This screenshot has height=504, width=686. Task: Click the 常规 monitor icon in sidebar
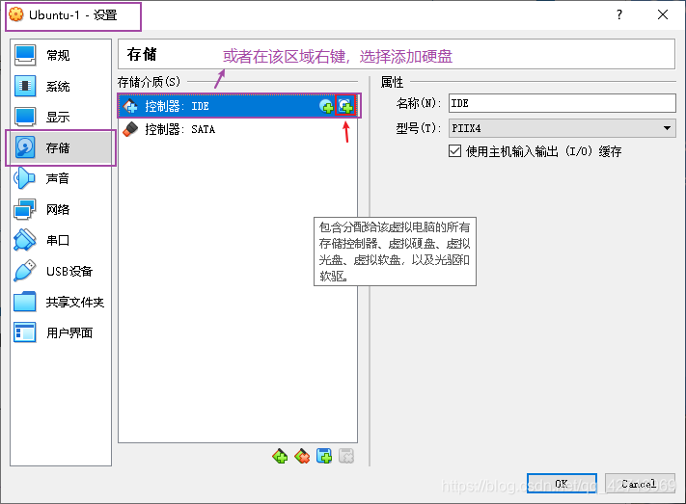point(25,55)
